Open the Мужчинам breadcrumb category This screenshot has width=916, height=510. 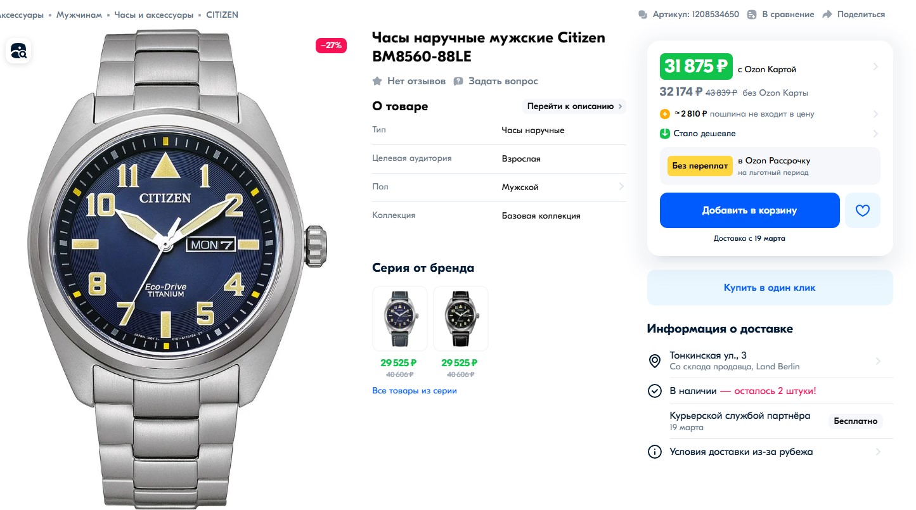coord(79,15)
